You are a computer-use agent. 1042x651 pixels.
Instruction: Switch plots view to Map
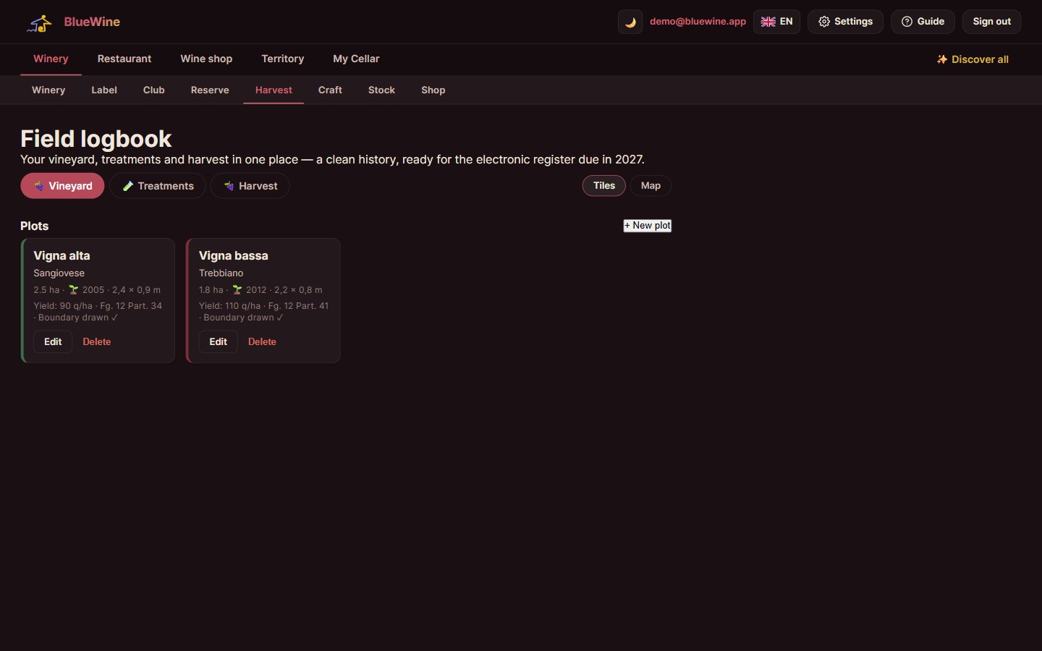(x=651, y=186)
